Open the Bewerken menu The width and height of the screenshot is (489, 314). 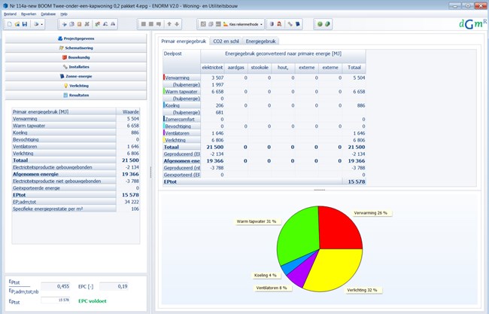click(29, 14)
